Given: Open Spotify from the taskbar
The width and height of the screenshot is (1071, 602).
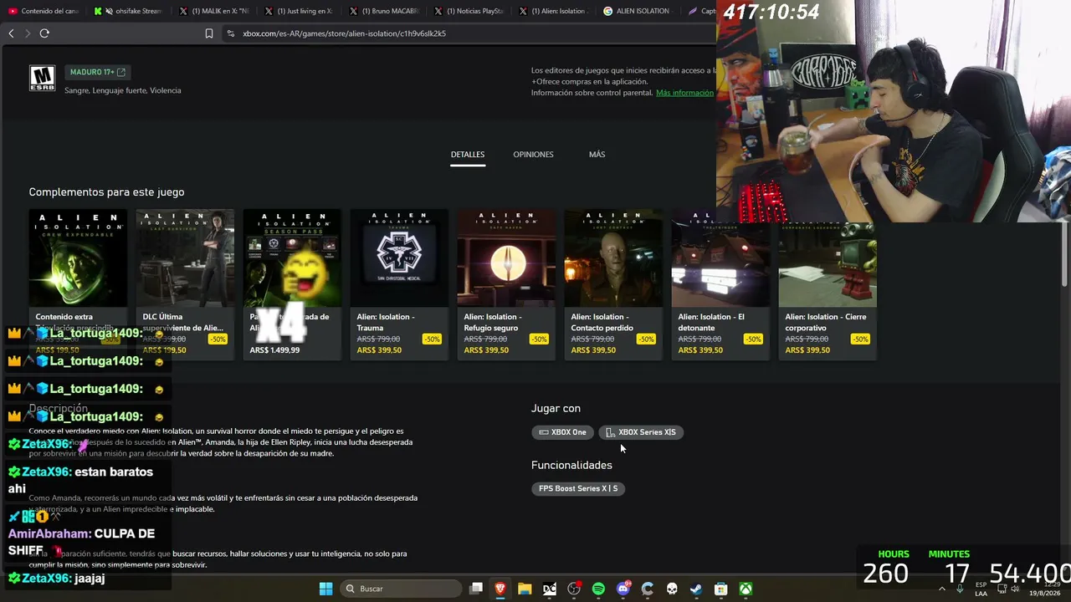Looking at the screenshot, I should (598, 589).
